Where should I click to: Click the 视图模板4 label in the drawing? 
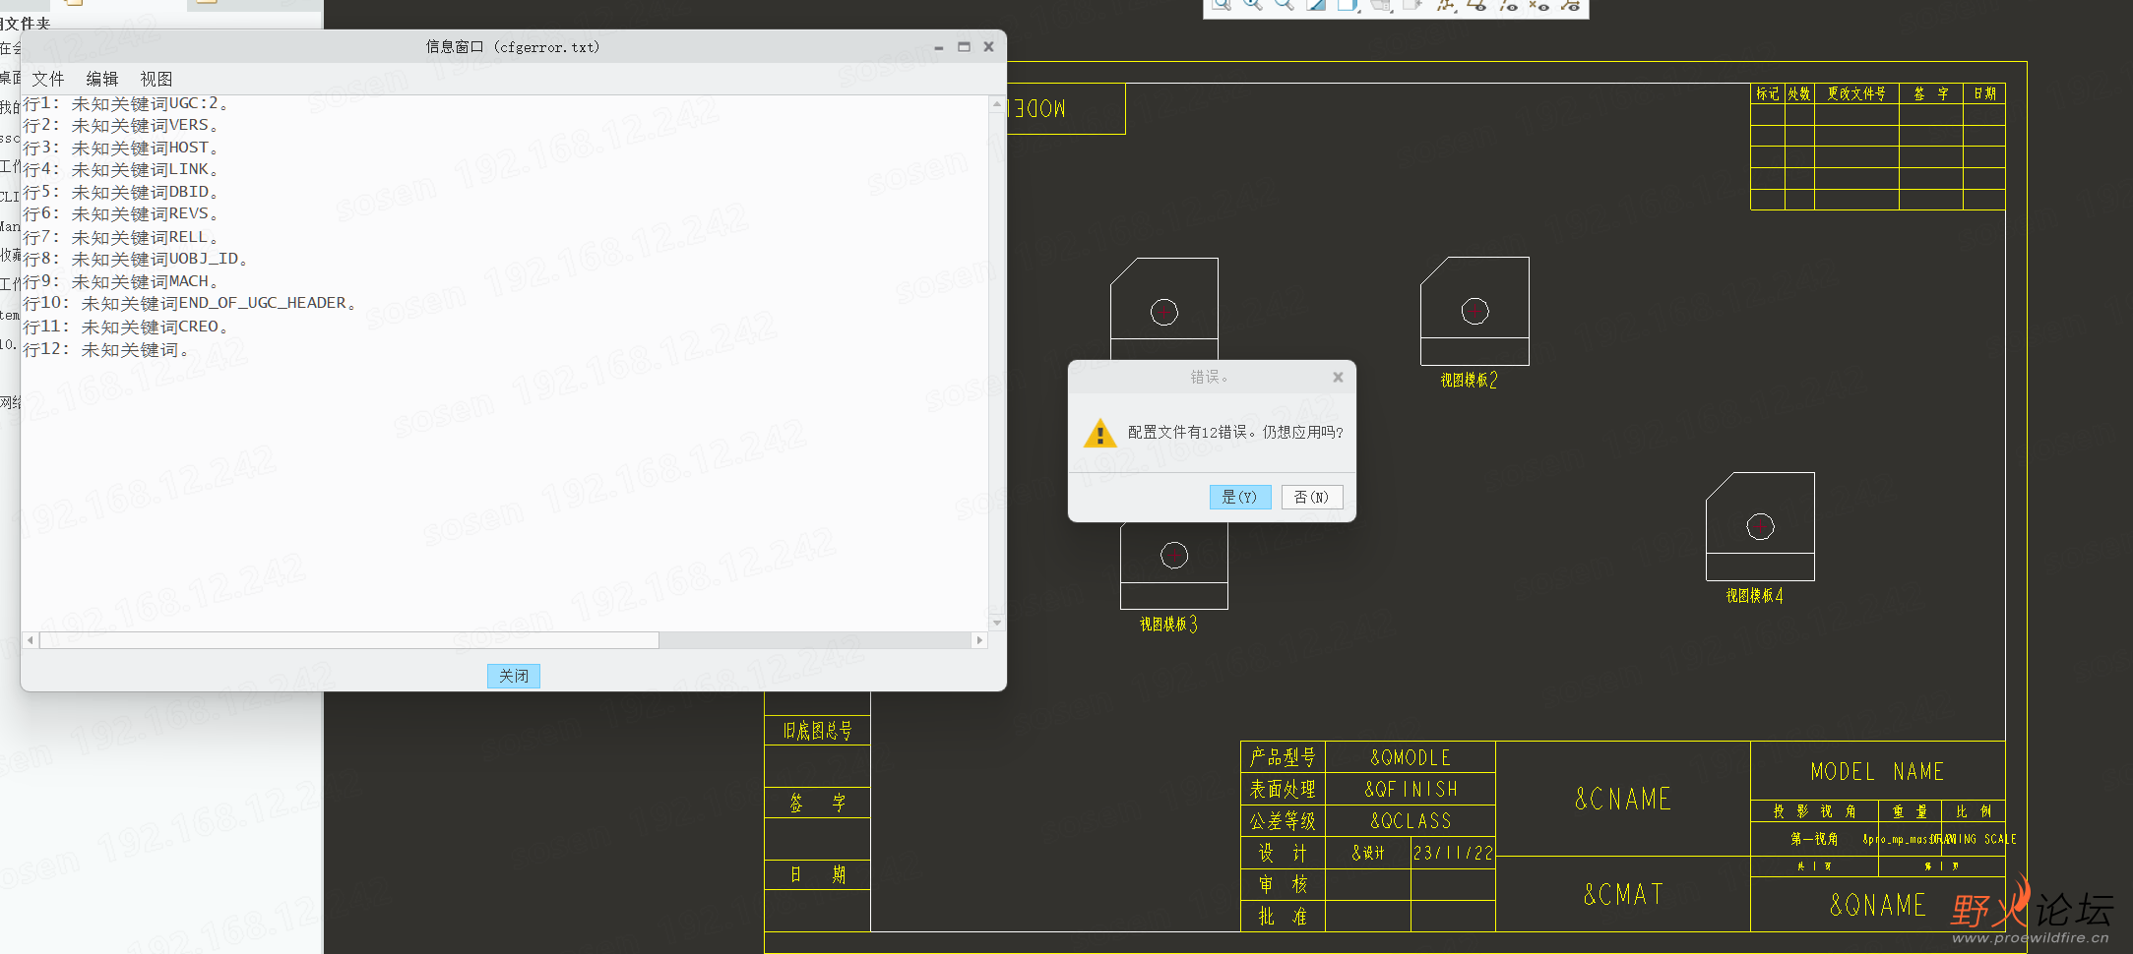point(1754,596)
